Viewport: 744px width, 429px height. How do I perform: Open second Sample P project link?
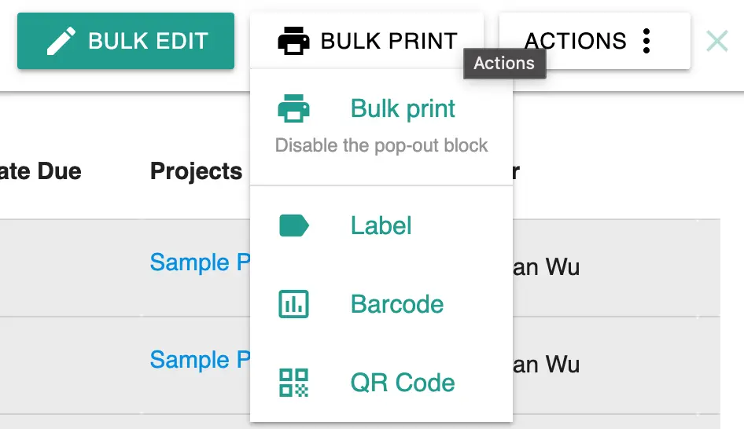(200, 359)
